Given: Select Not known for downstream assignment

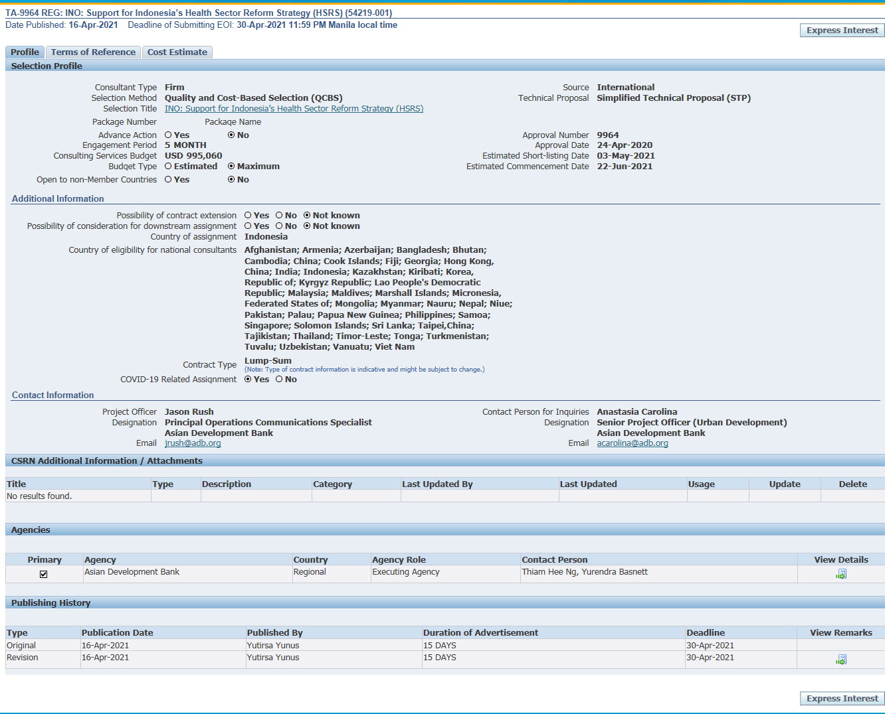Looking at the screenshot, I should [307, 226].
